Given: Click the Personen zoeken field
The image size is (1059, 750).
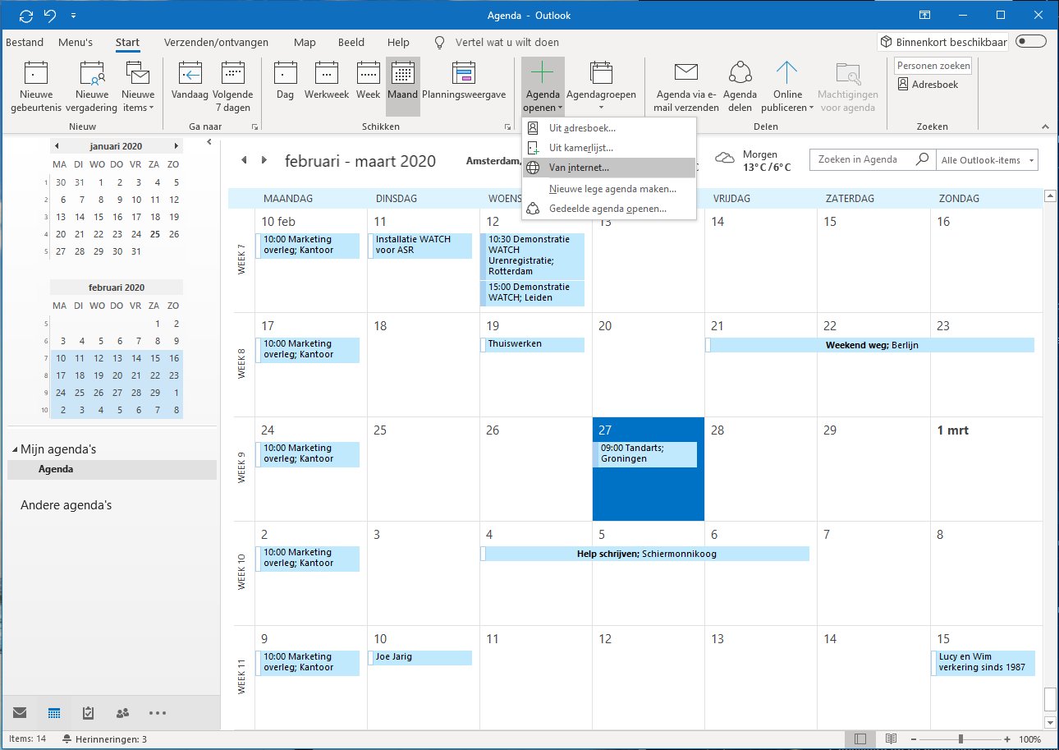Looking at the screenshot, I should [933, 66].
